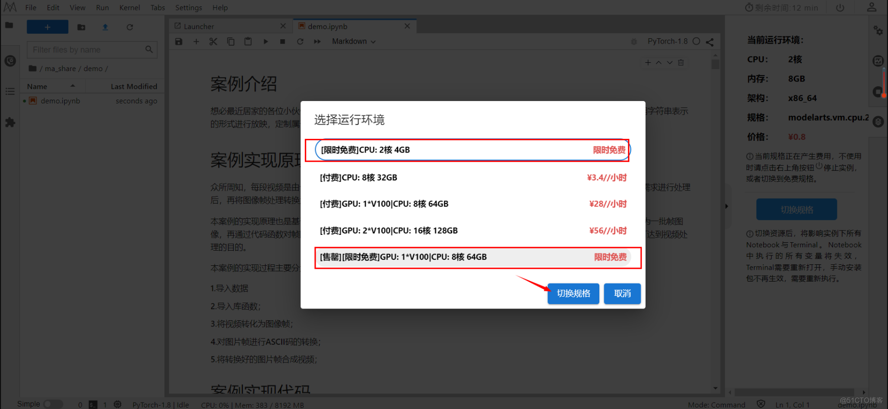888x409 pixels.
Task: Run the selected cell
Action: pyautogui.click(x=266, y=42)
